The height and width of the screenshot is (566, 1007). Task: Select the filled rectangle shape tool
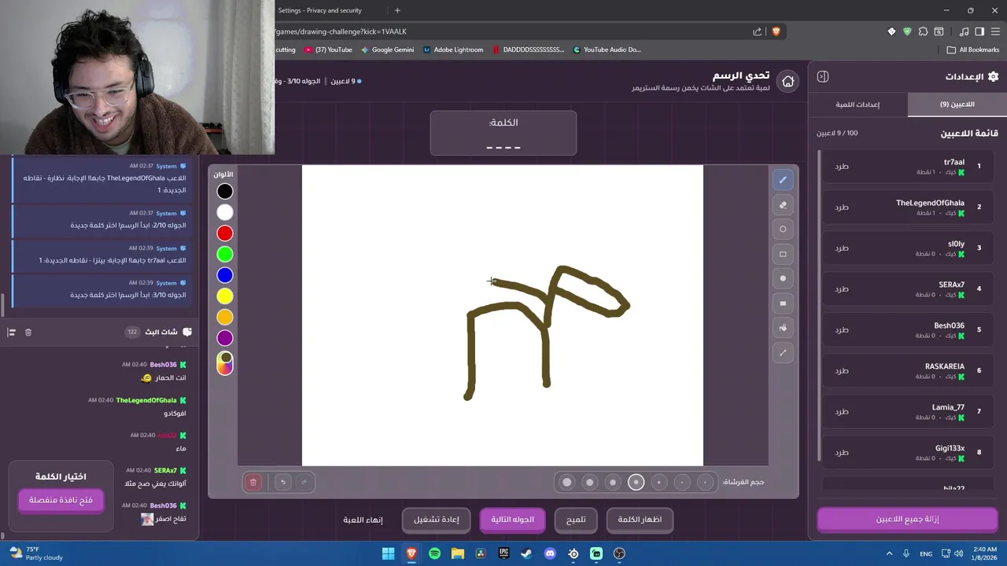783,303
